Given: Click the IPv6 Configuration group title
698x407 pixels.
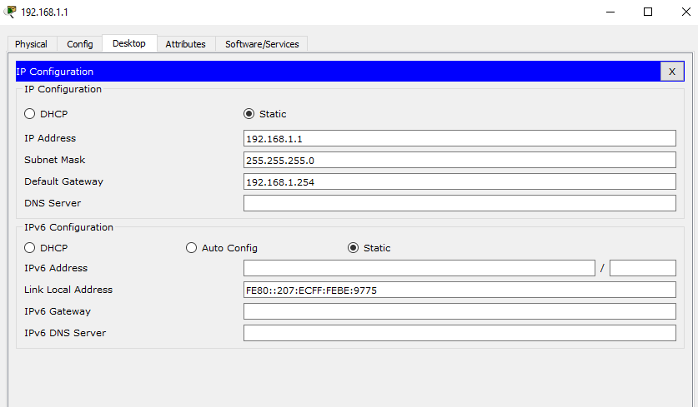Looking at the screenshot, I should point(68,227).
